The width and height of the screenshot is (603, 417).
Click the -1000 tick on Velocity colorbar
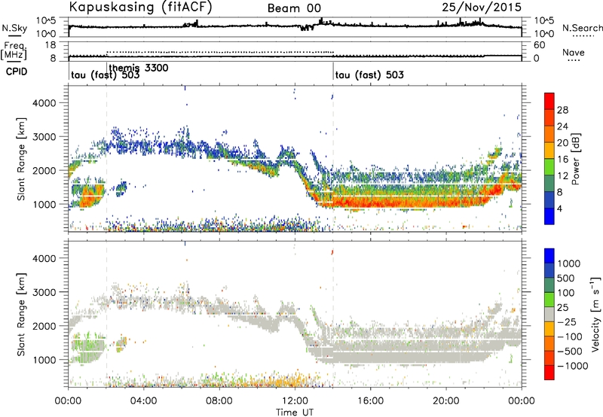(572, 366)
